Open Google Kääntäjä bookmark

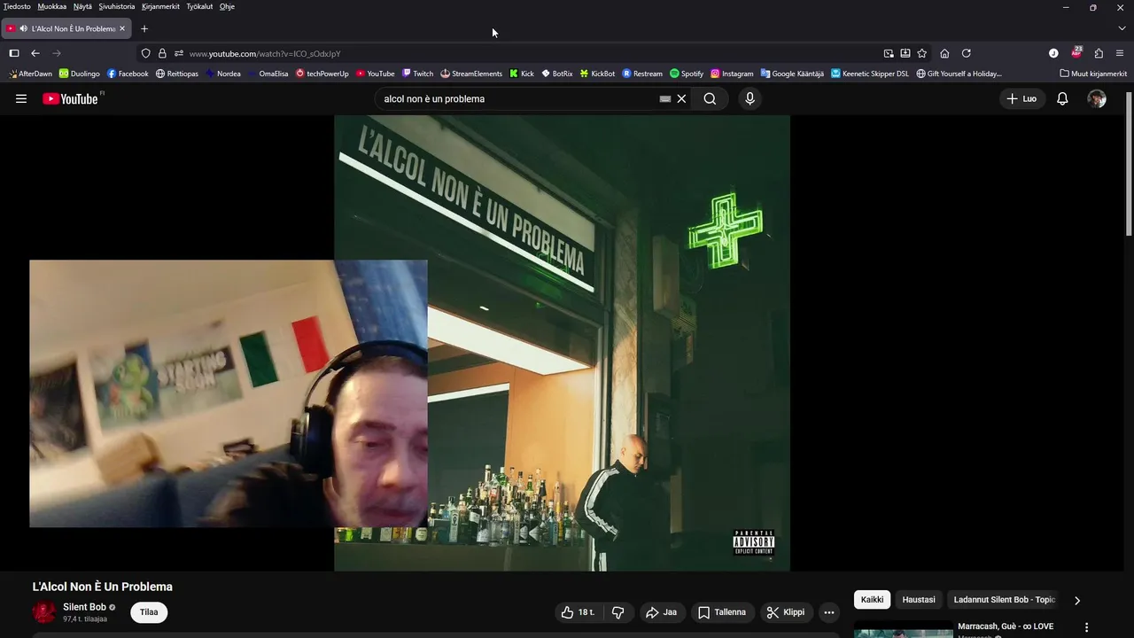coord(792,74)
